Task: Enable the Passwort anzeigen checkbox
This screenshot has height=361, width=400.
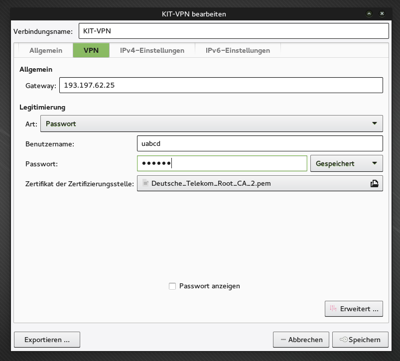Action: (172, 286)
